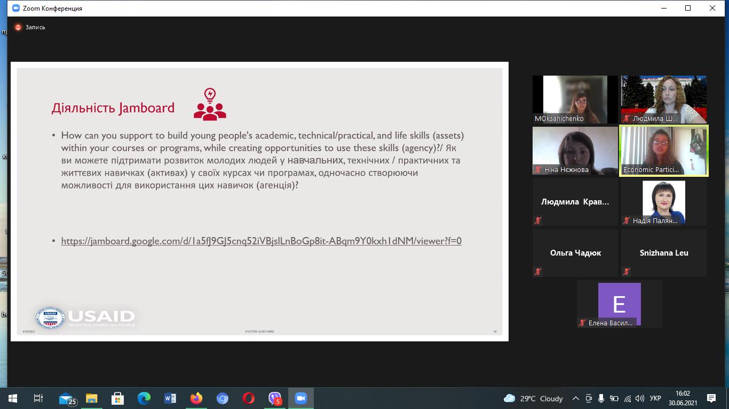Click the muted mic icon on Людмила Крав... tile
Screen dimensions: 729x409
pyautogui.click(x=538, y=220)
